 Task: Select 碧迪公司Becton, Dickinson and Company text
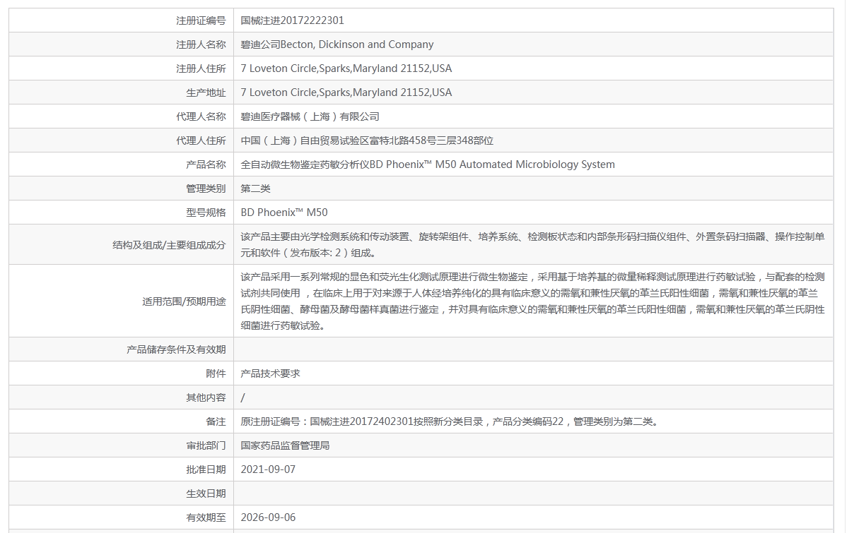pos(337,44)
